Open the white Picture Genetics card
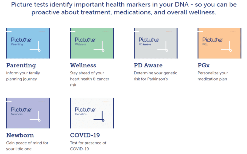 point(92,113)
